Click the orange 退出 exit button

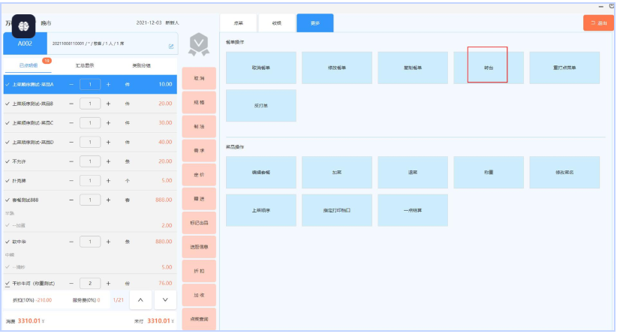click(597, 23)
